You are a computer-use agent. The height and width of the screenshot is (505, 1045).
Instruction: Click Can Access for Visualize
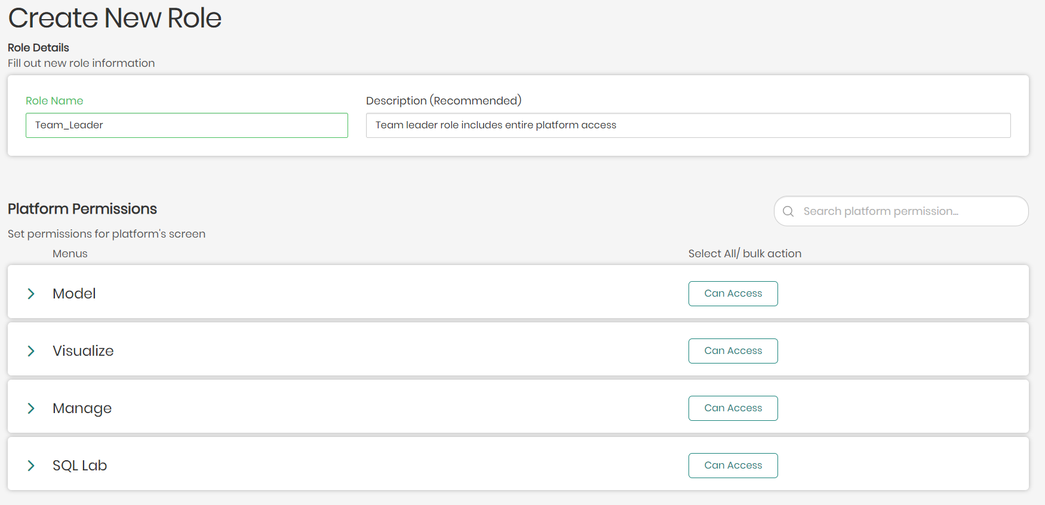733,351
